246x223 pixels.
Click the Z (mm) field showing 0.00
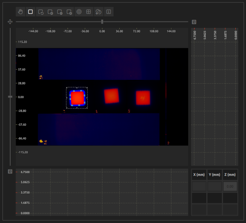tap(230, 186)
